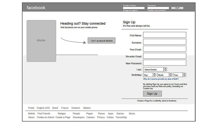Click the Log In button
Image resolution: width=220 pixels, height=124 pixels.
(177, 8)
